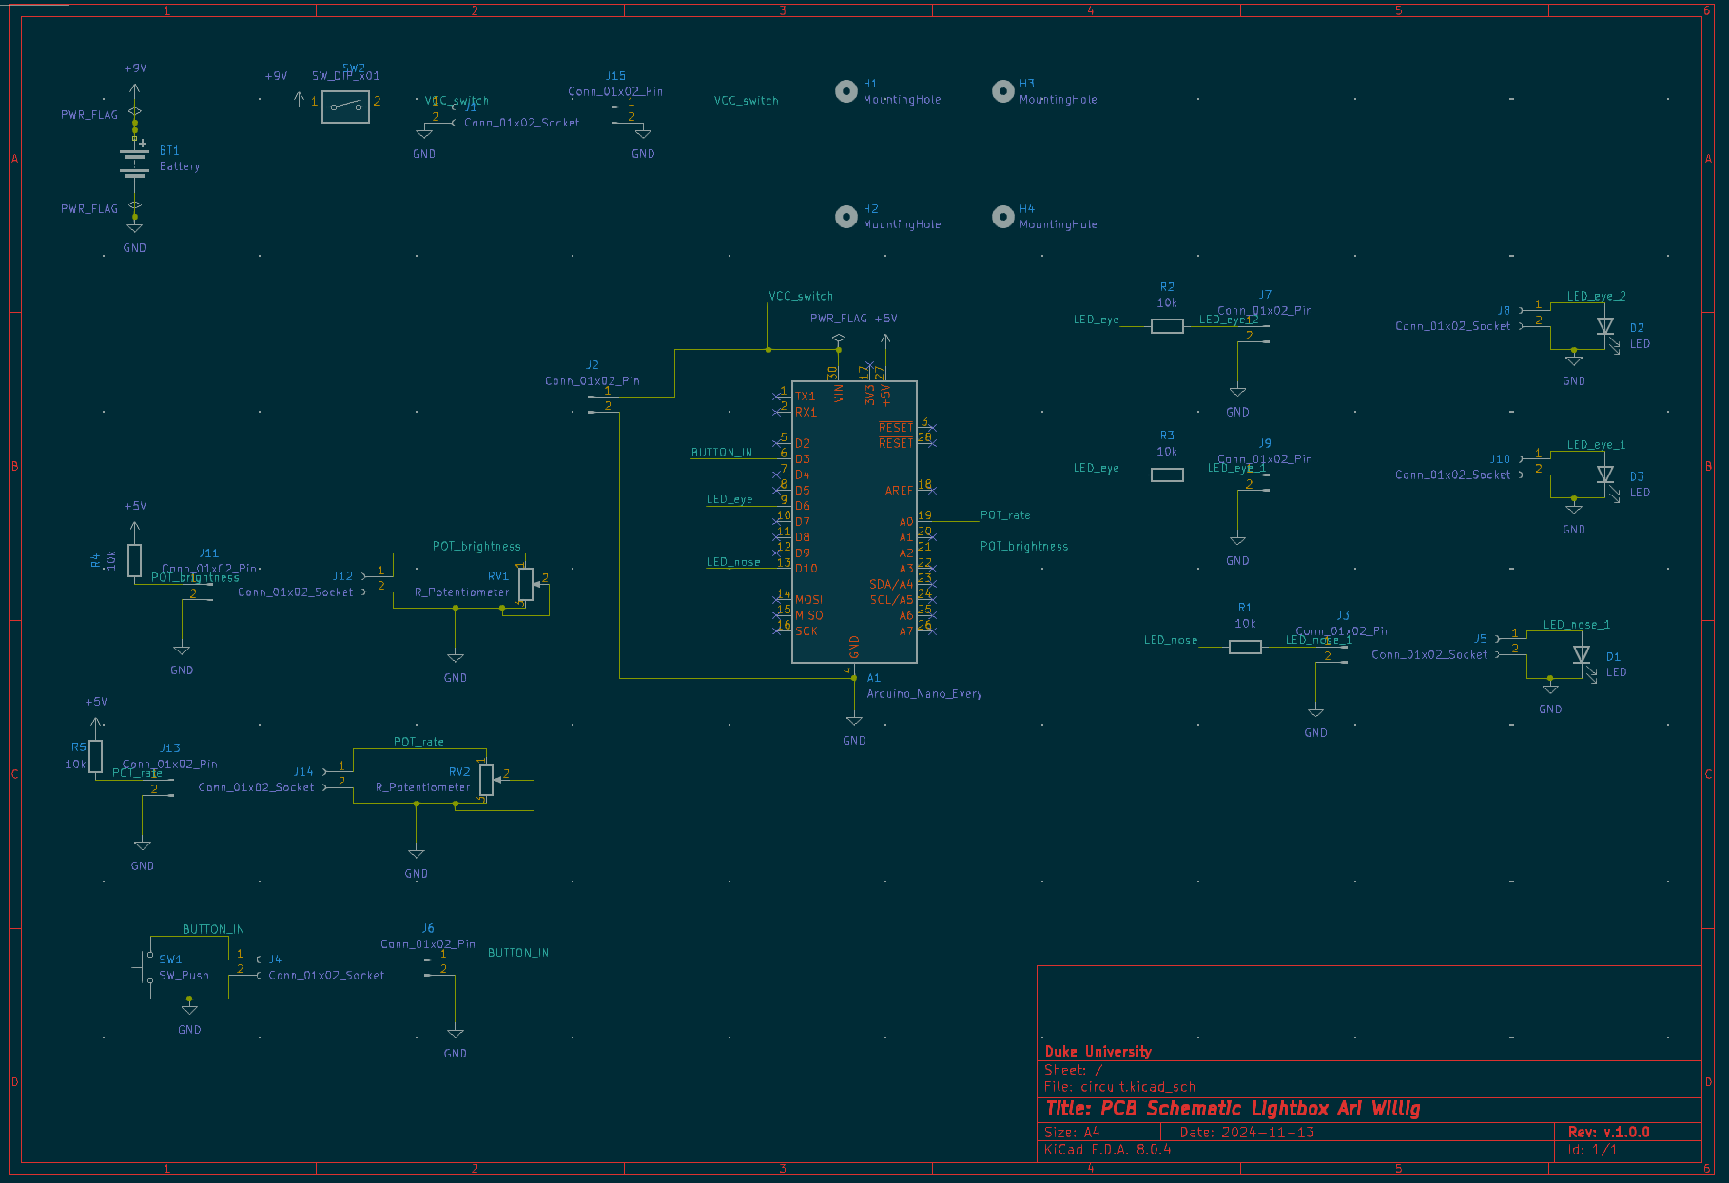The image size is (1729, 1183).
Task: Click the Title: PCB Schematic Lightbox text
Action: tap(1233, 1109)
